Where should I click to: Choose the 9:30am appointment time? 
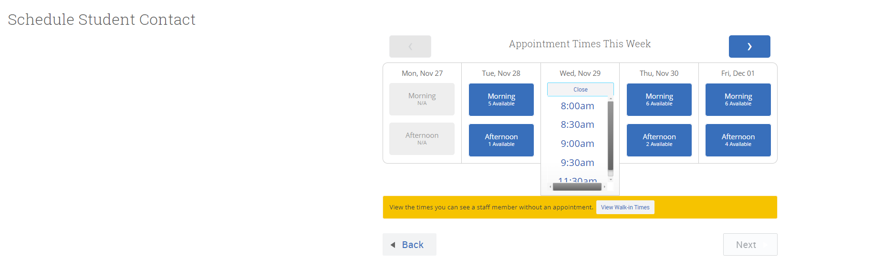(577, 163)
